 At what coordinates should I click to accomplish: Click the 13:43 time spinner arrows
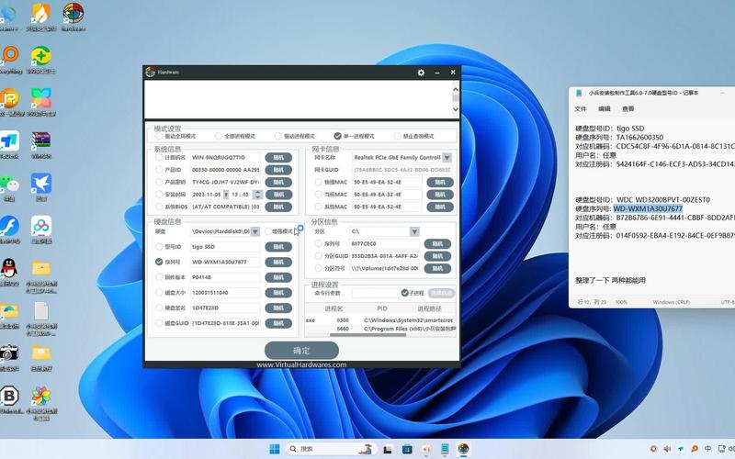pyautogui.click(x=257, y=195)
